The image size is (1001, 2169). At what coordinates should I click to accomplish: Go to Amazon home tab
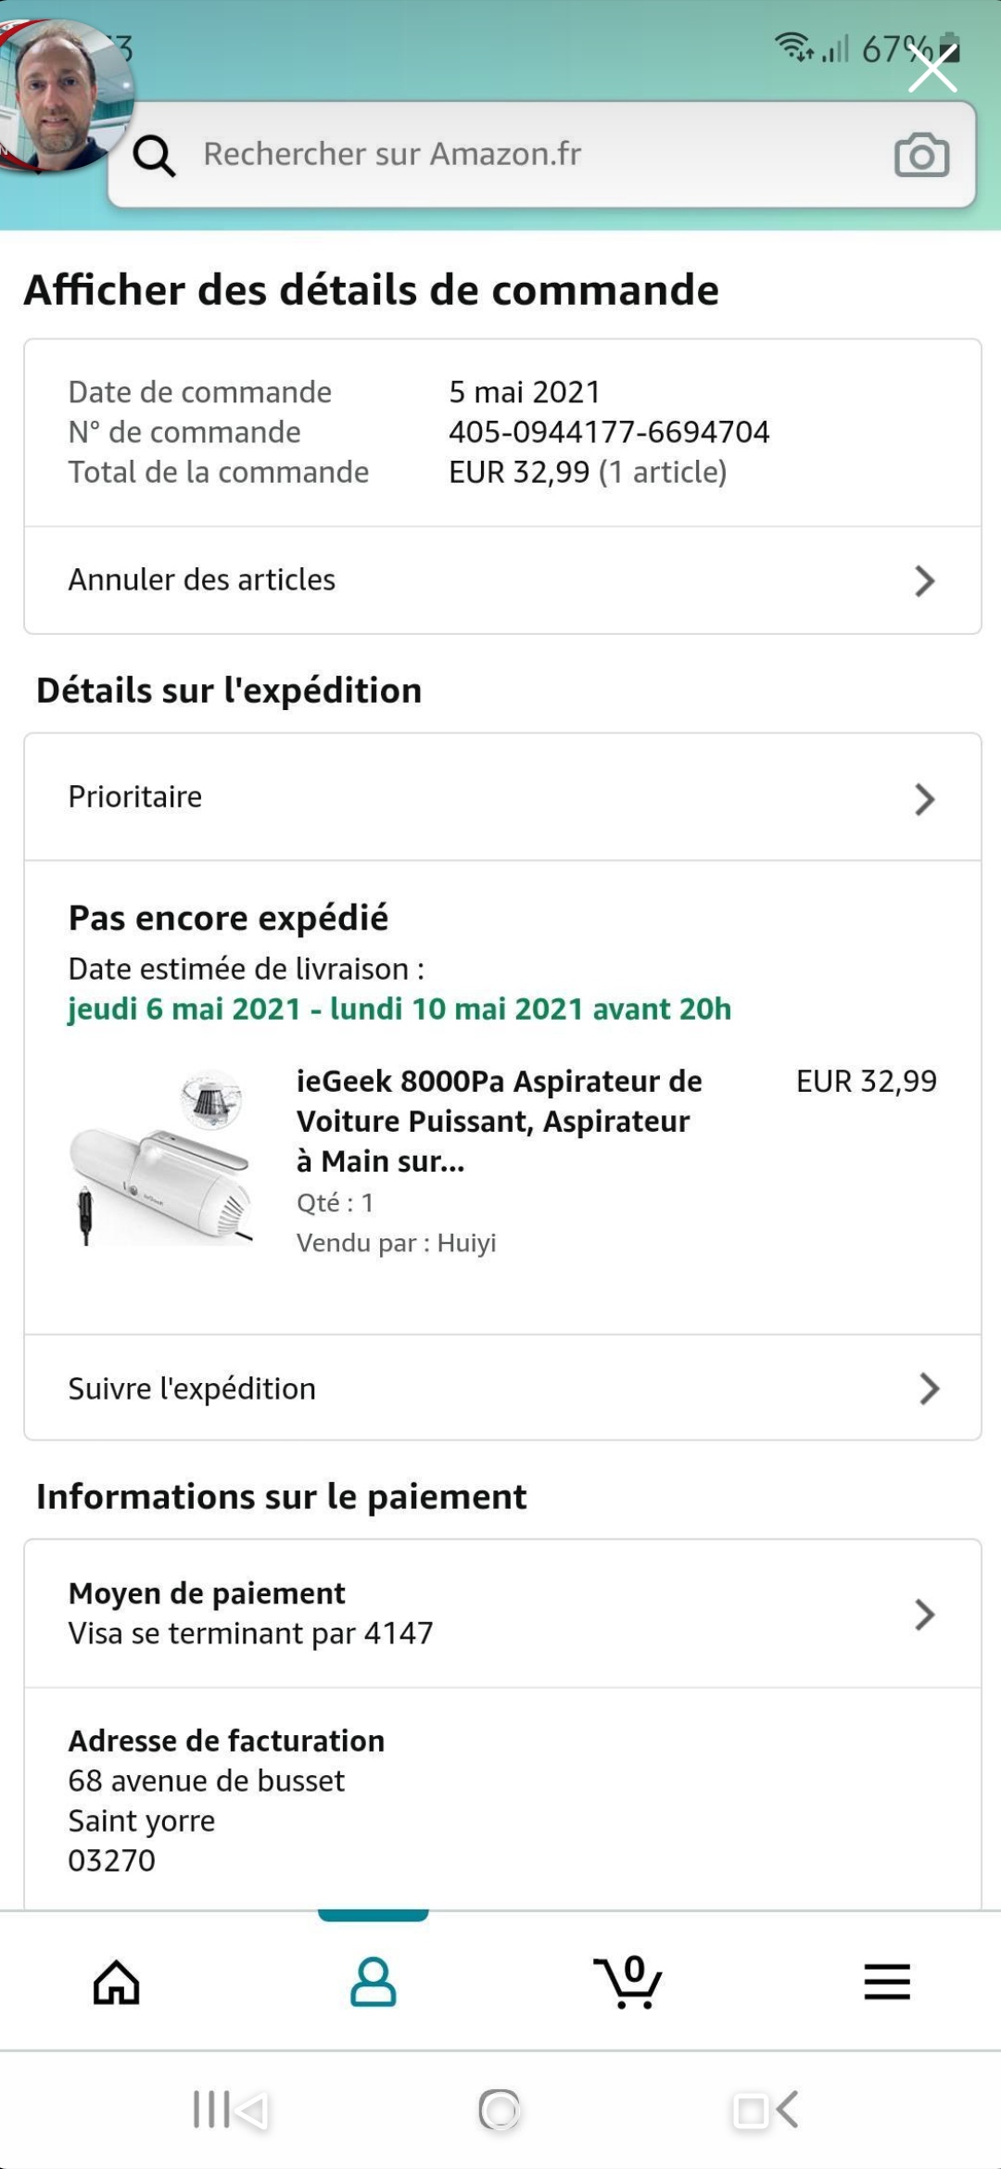click(x=117, y=1983)
